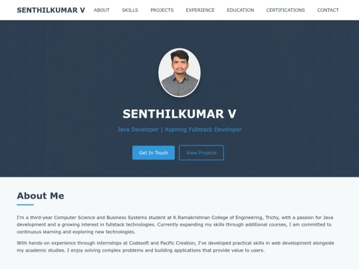359x269 pixels.
Task: Open the EXPERIENCE nav item
Action: click(200, 10)
